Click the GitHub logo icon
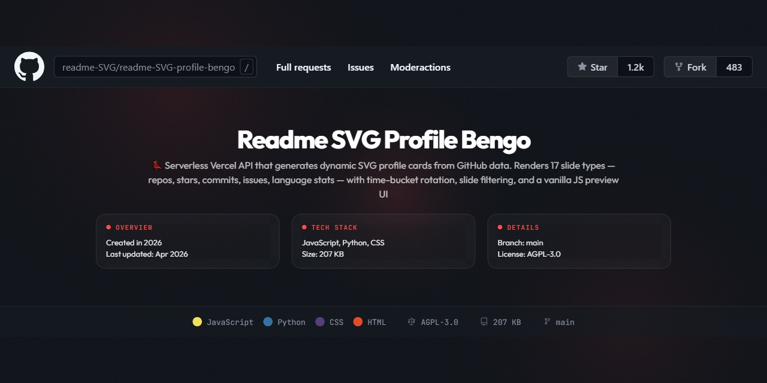This screenshot has width=767, height=383. point(29,66)
